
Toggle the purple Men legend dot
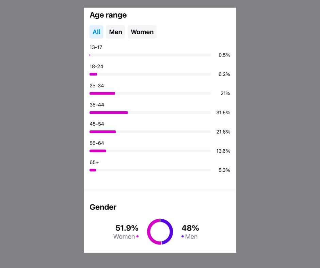pyautogui.click(x=182, y=237)
